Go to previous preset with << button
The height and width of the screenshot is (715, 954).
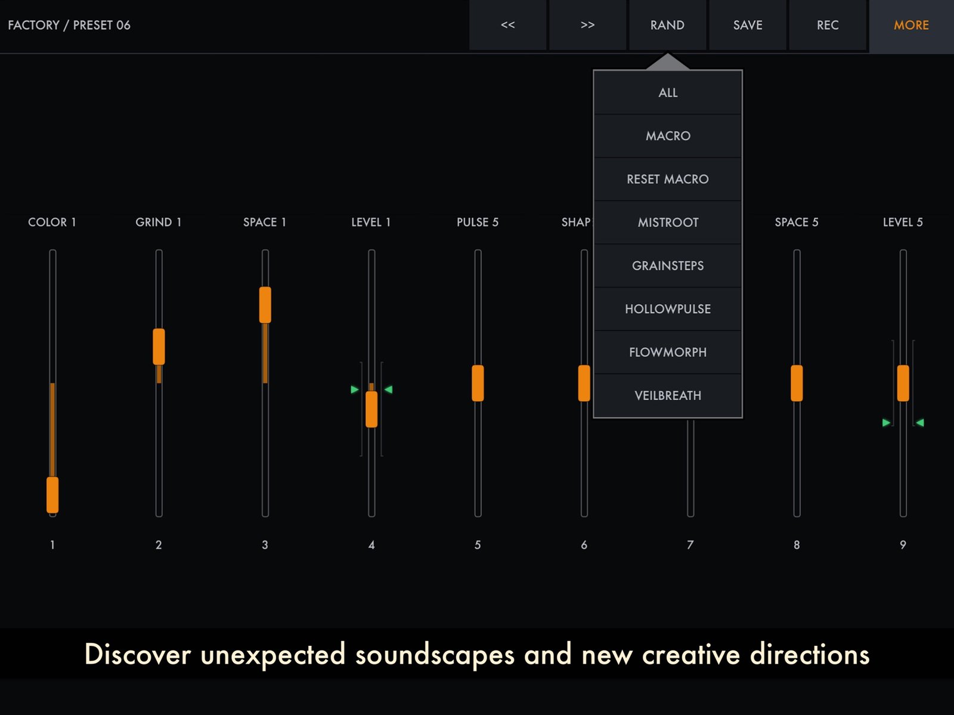click(507, 25)
